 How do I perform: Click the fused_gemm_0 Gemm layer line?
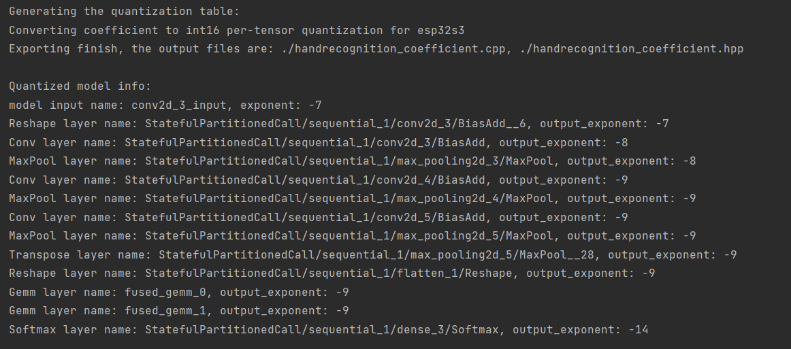[179, 293]
